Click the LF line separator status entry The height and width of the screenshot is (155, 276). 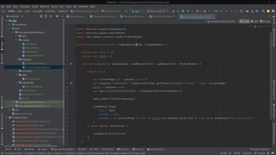coord(230,153)
